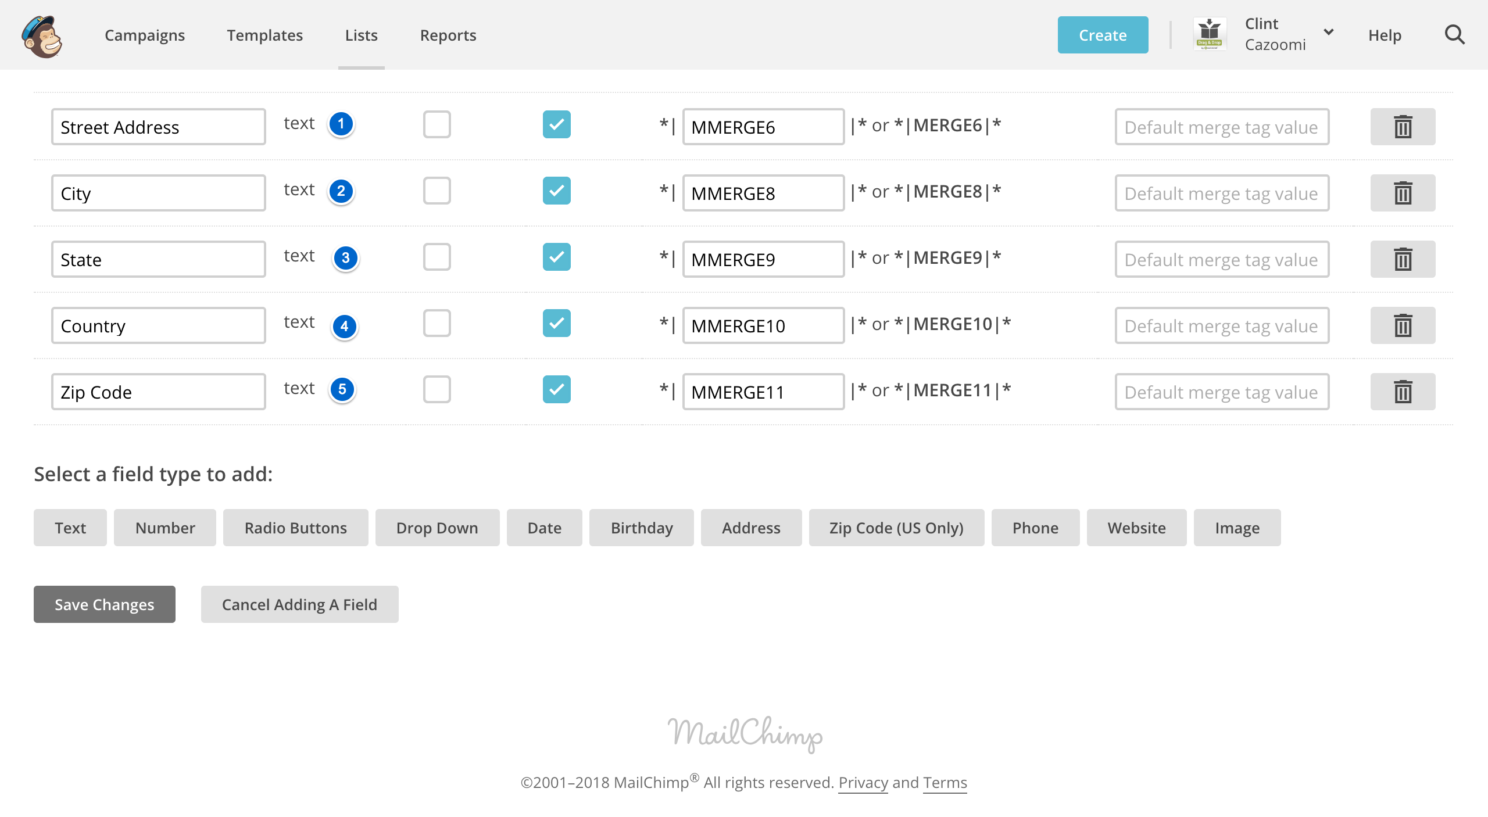Add a Website field type
Viewport: 1488px width, 817px height.
point(1137,528)
